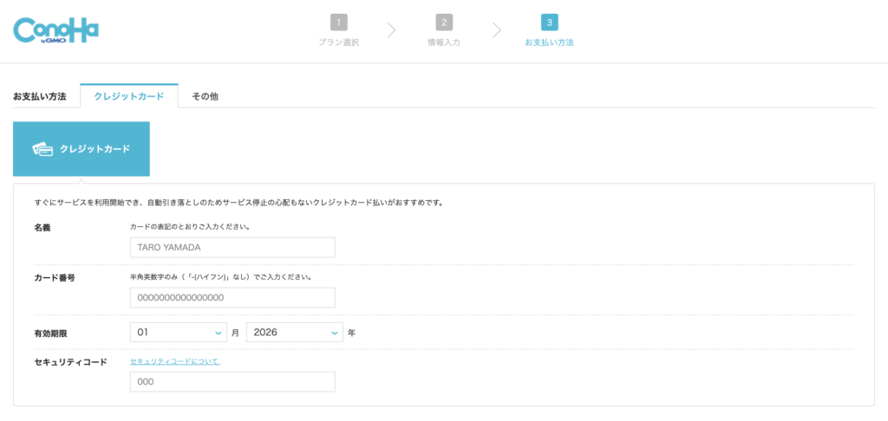Click the step 3 number badge

(x=549, y=23)
